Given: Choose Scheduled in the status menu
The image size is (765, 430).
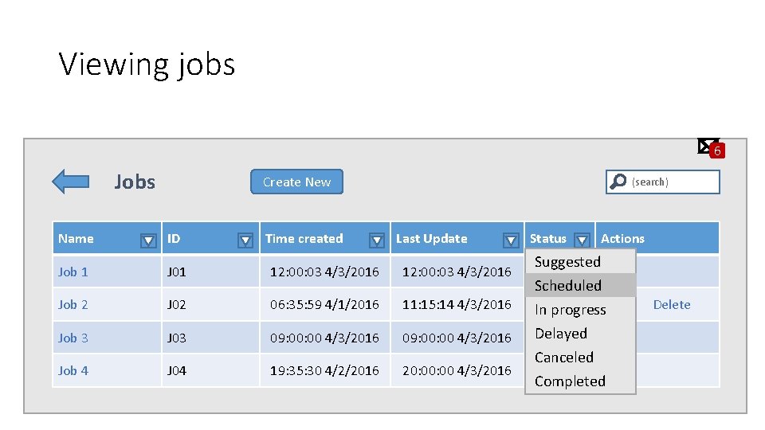Looking at the screenshot, I should coord(568,286).
